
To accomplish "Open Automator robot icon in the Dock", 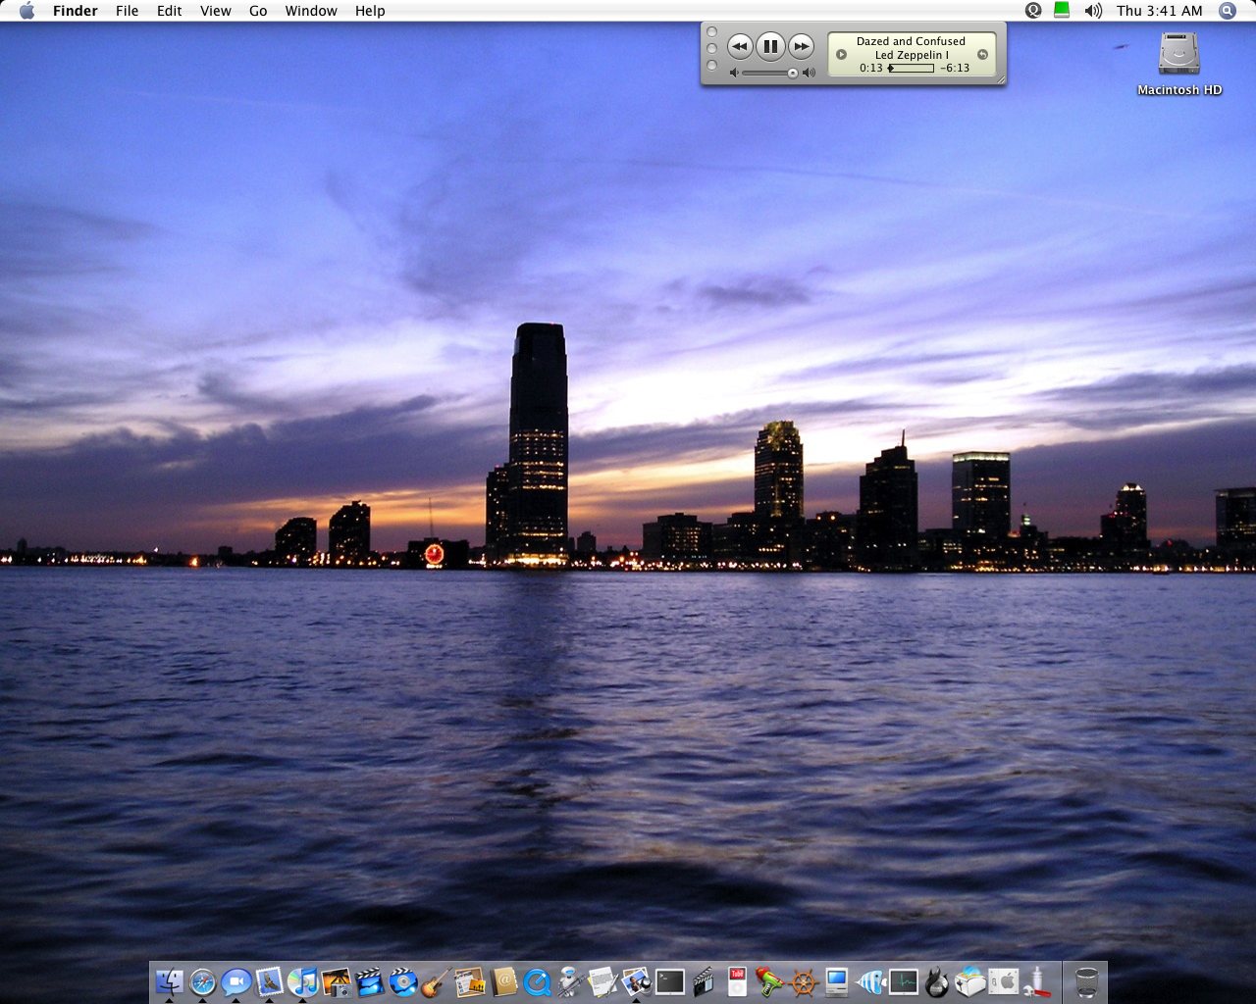I will (x=569, y=981).
